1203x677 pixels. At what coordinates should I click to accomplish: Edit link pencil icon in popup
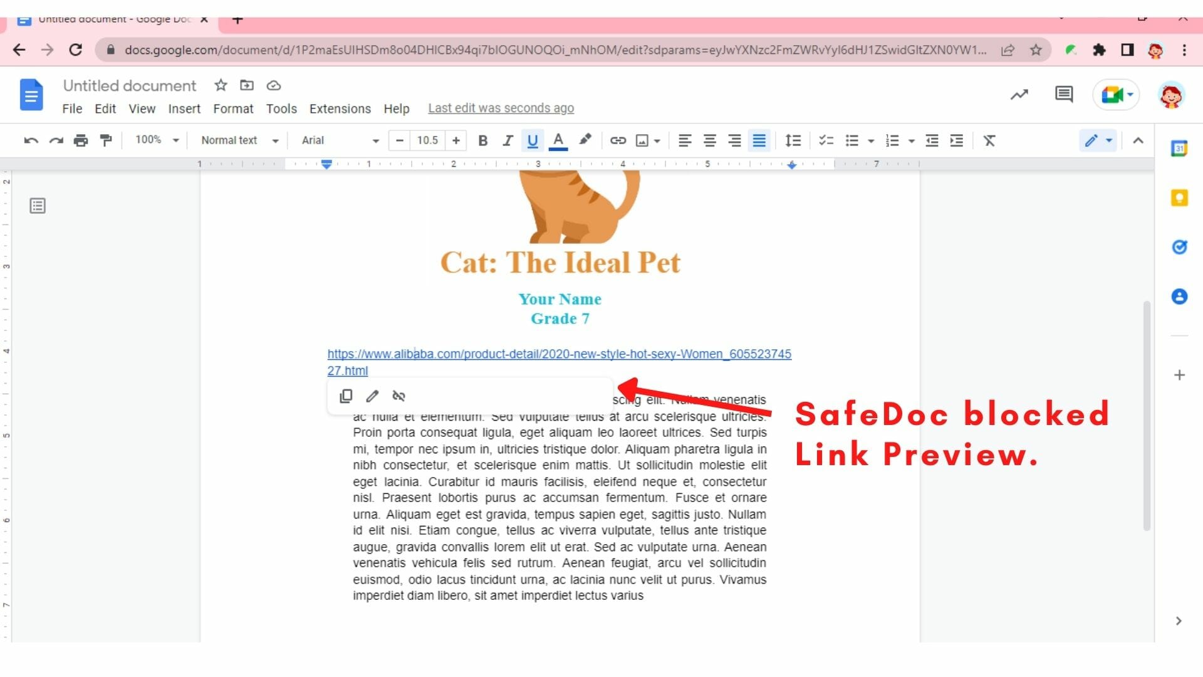coord(372,396)
